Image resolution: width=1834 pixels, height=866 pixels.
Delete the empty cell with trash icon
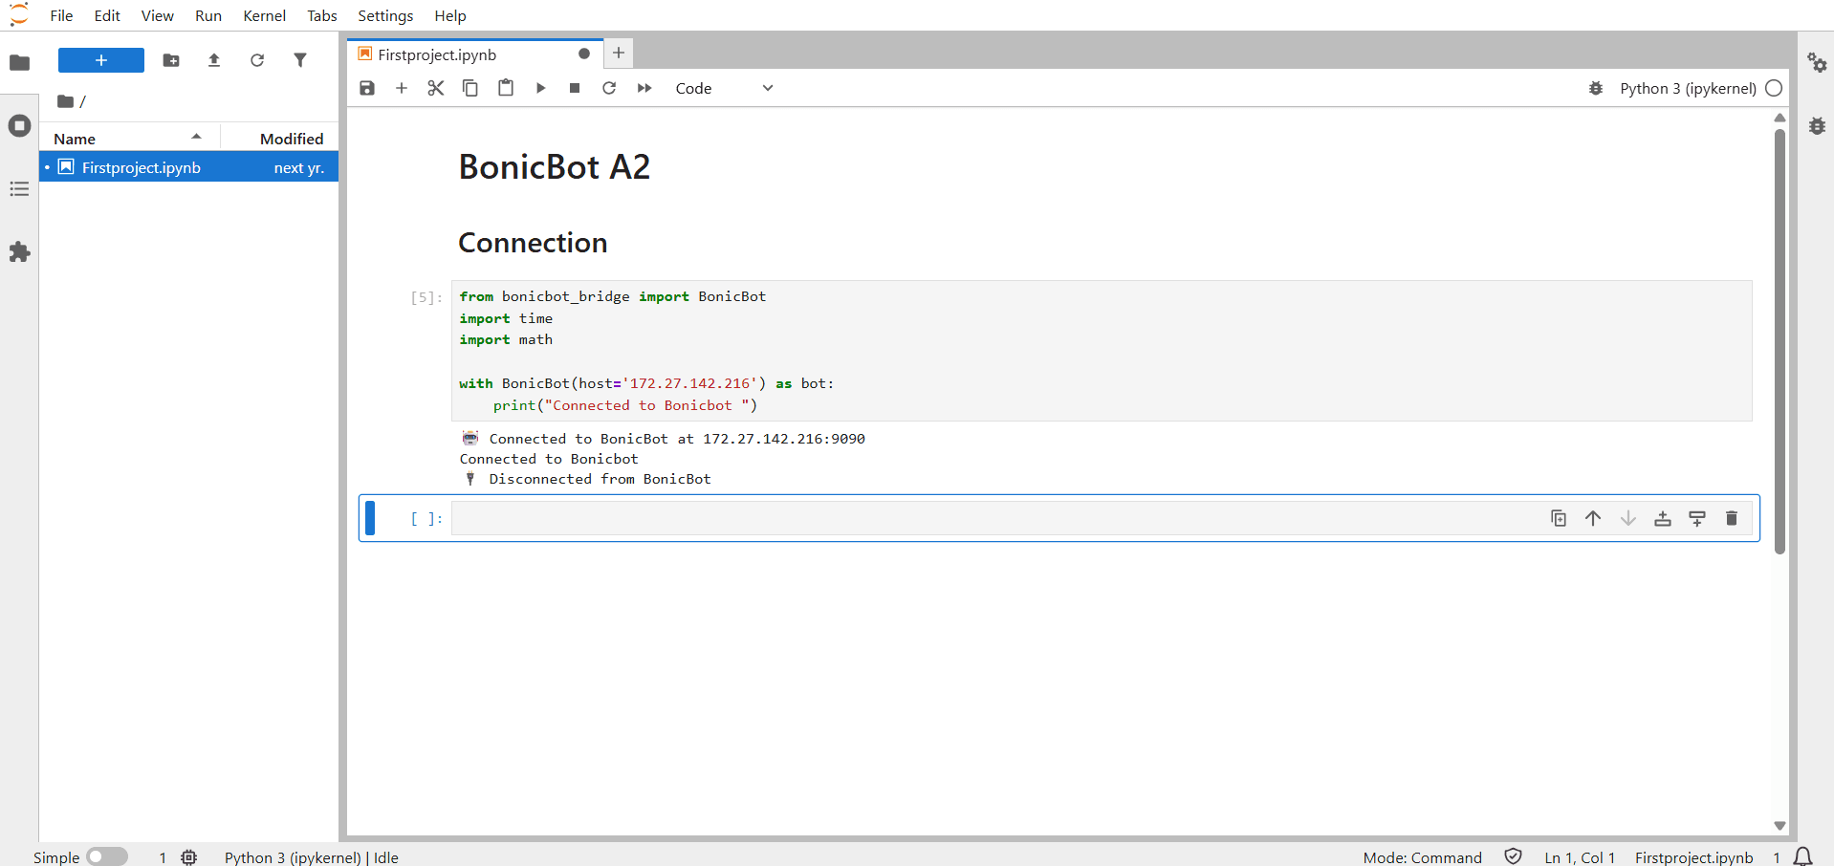1731,518
